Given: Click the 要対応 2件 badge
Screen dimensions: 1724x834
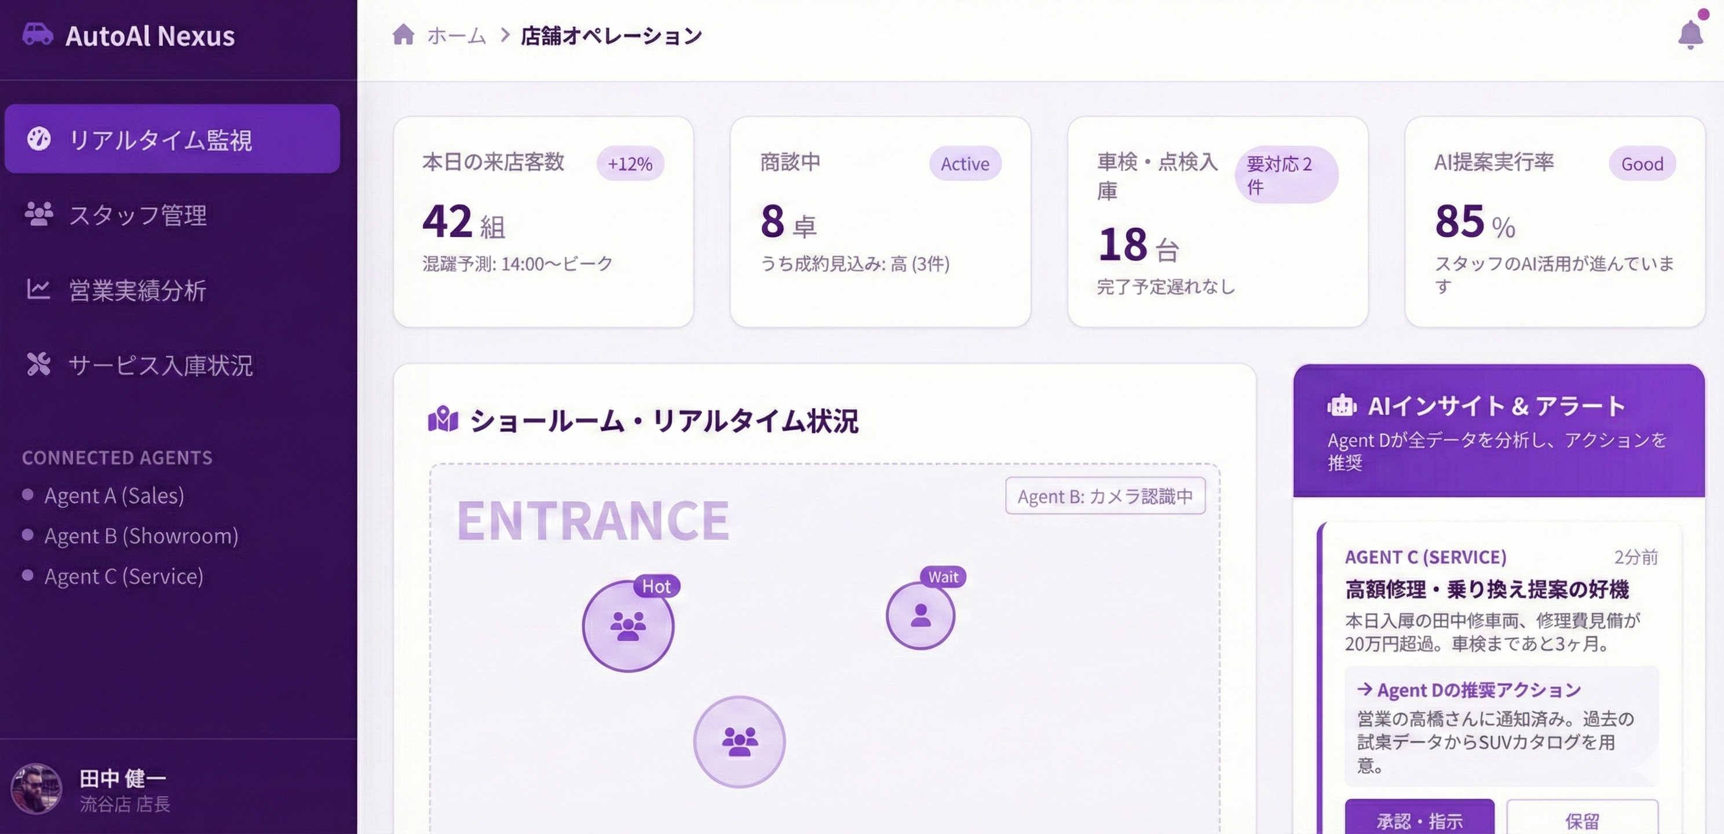Looking at the screenshot, I should click(x=1285, y=175).
